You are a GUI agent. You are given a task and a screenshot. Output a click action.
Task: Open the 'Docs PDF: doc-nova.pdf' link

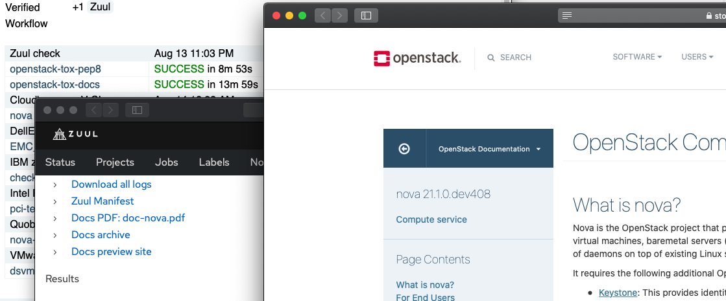(128, 218)
